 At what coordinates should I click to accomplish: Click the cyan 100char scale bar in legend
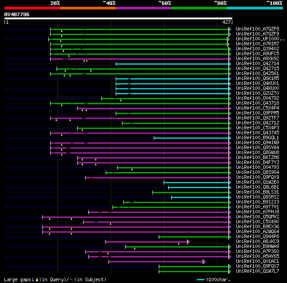point(200,280)
